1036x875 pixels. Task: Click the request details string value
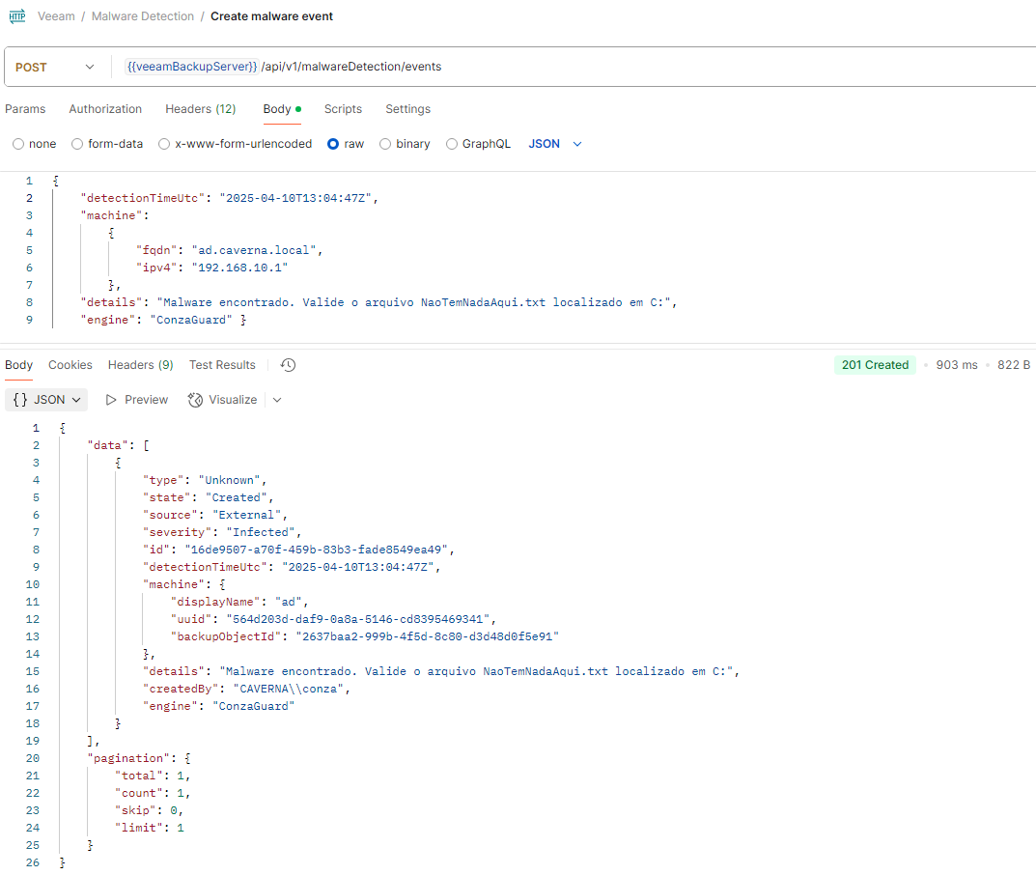[x=414, y=302]
